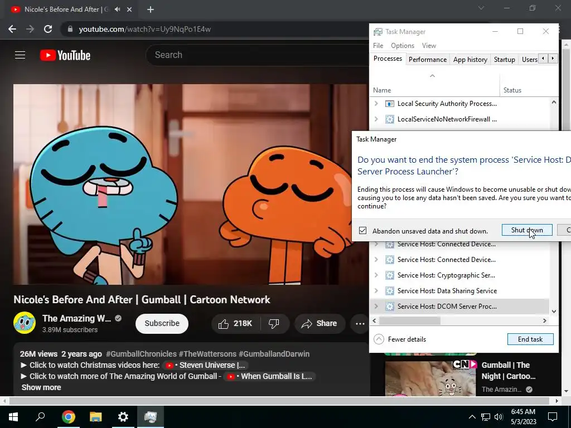Expand description with Show more
The image size is (571, 428).
(x=41, y=387)
